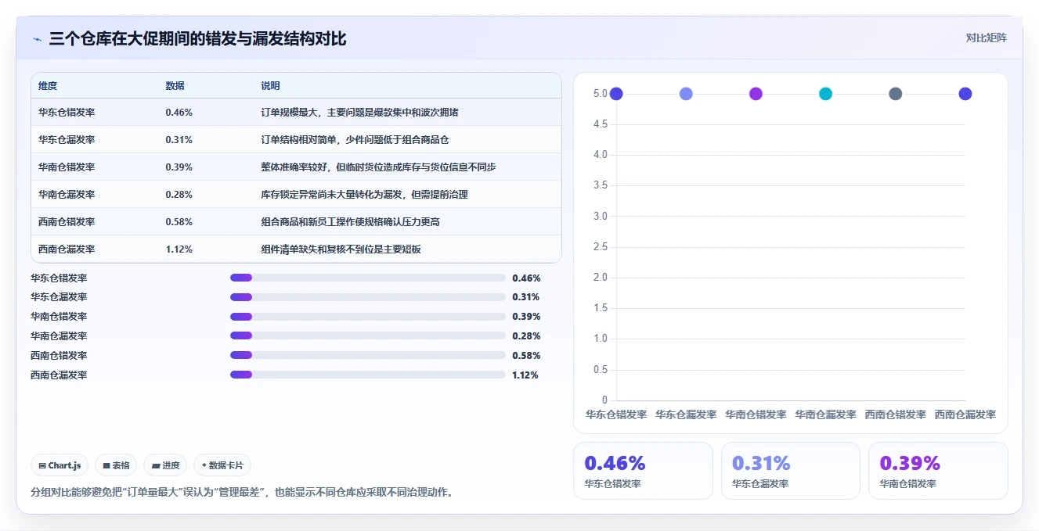The image size is (1039, 531).
Task: Click the description 组合商品和新员工操作使规格确认压力更高
Action: tap(350, 222)
